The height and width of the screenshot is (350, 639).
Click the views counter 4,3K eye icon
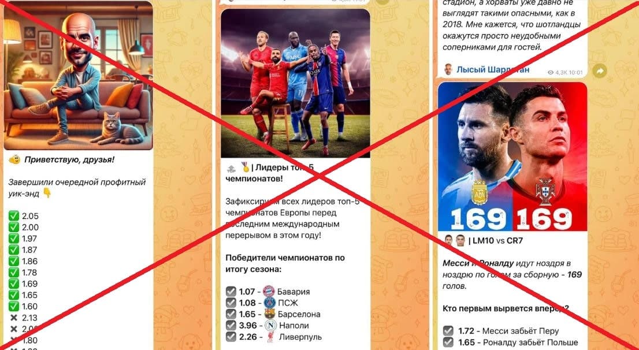(551, 73)
